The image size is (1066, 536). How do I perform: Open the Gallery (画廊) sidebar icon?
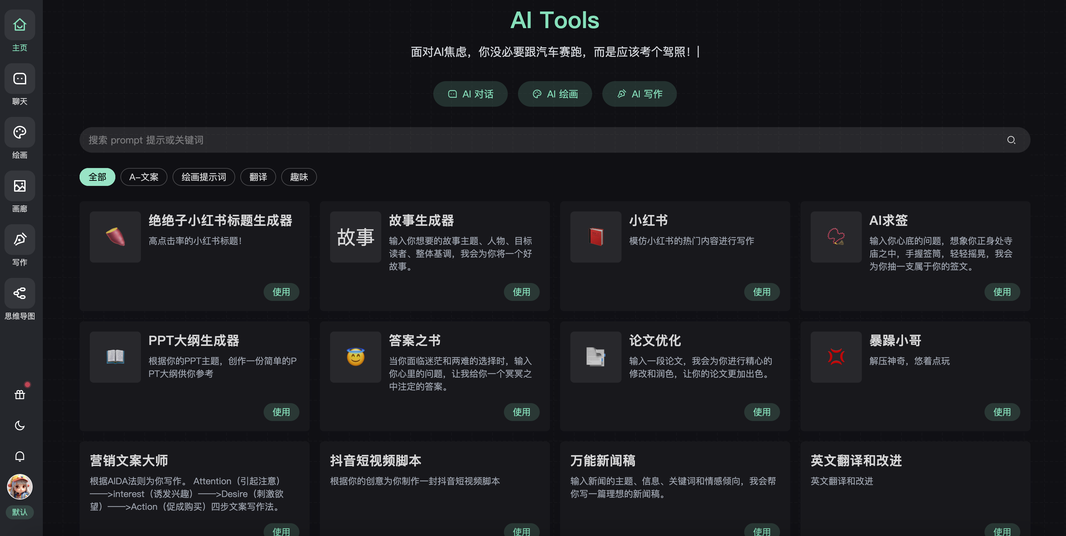pos(19,186)
